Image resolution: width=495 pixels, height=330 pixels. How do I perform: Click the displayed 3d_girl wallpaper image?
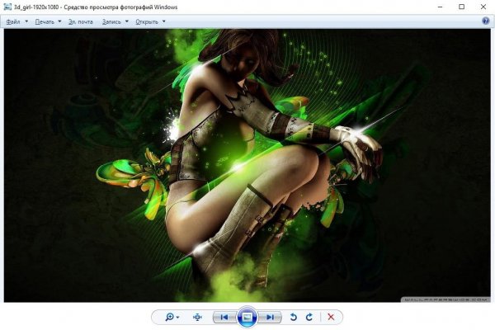pos(247,166)
